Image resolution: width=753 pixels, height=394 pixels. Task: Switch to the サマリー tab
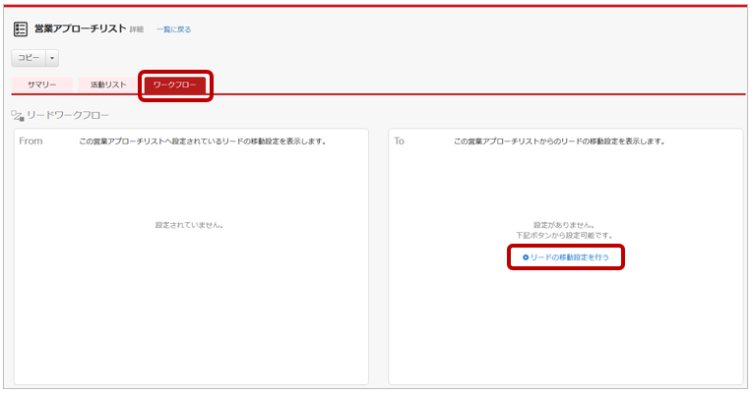pyautogui.click(x=41, y=85)
